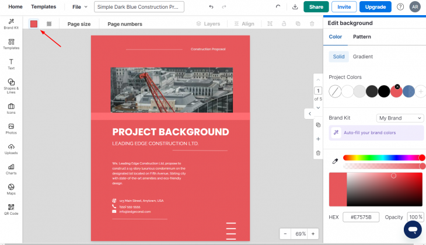Image resolution: width=426 pixels, height=245 pixels.
Task: Click the cloud save status icon
Action: [278, 6]
